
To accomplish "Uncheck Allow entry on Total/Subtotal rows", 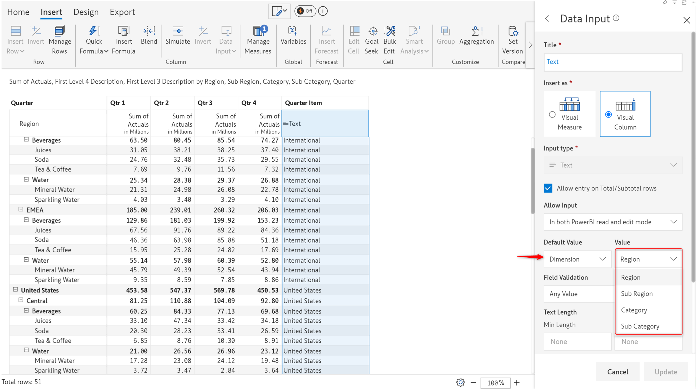I will point(548,188).
